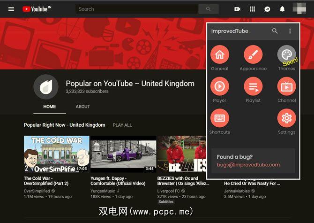
Task: Go to OverSimplified channel name
Action: point(37,191)
